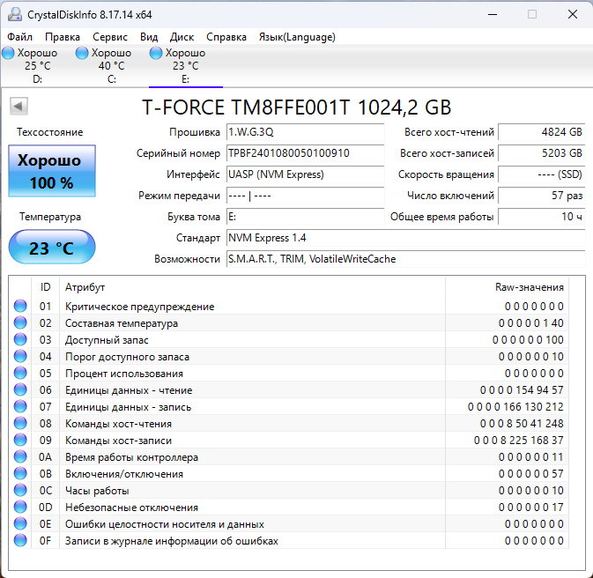Select the disk E: tab

click(x=185, y=66)
